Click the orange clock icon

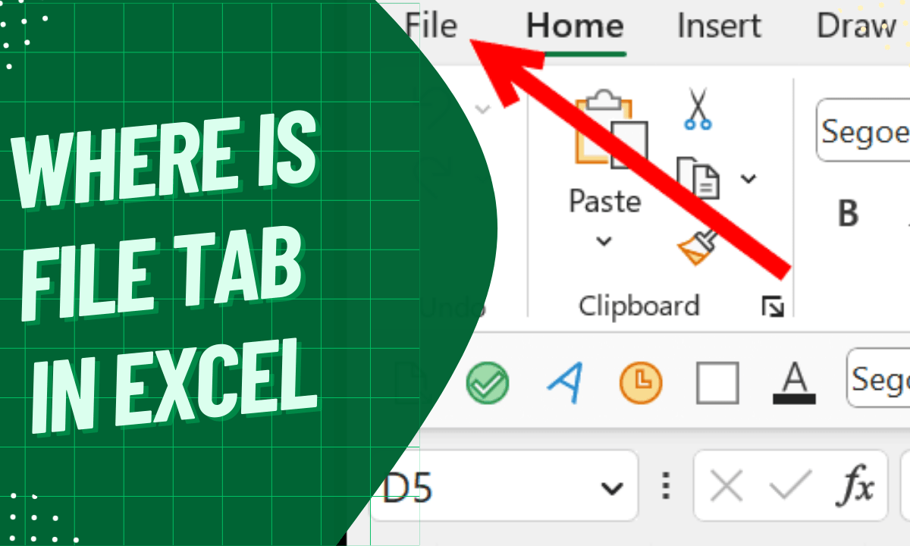click(x=641, y=383)
